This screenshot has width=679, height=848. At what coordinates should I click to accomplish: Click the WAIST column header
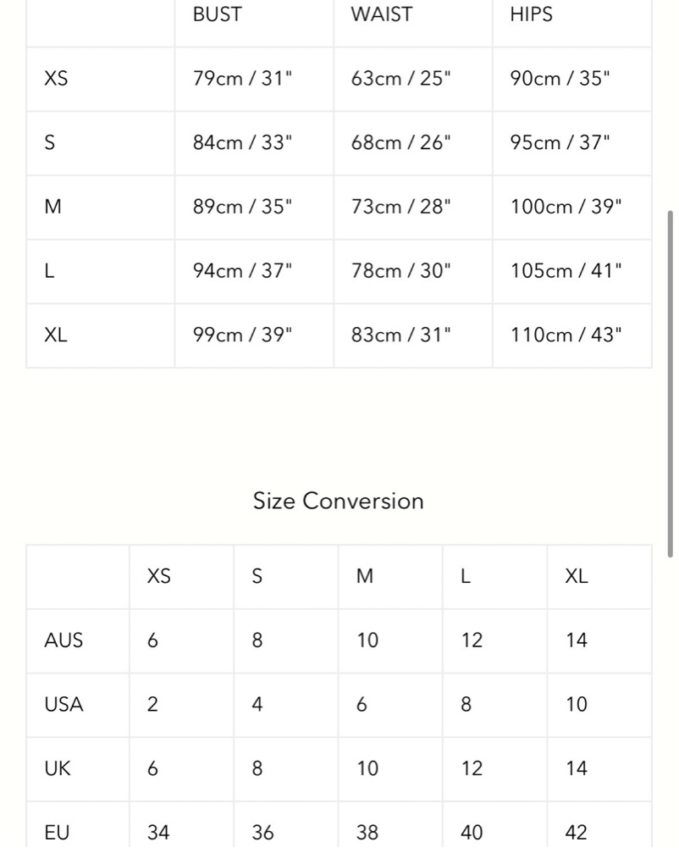(381, 14)
